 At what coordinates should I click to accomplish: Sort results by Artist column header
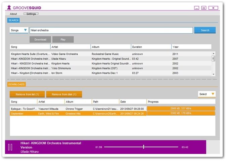pyautogui.click(x=71, y=47)
